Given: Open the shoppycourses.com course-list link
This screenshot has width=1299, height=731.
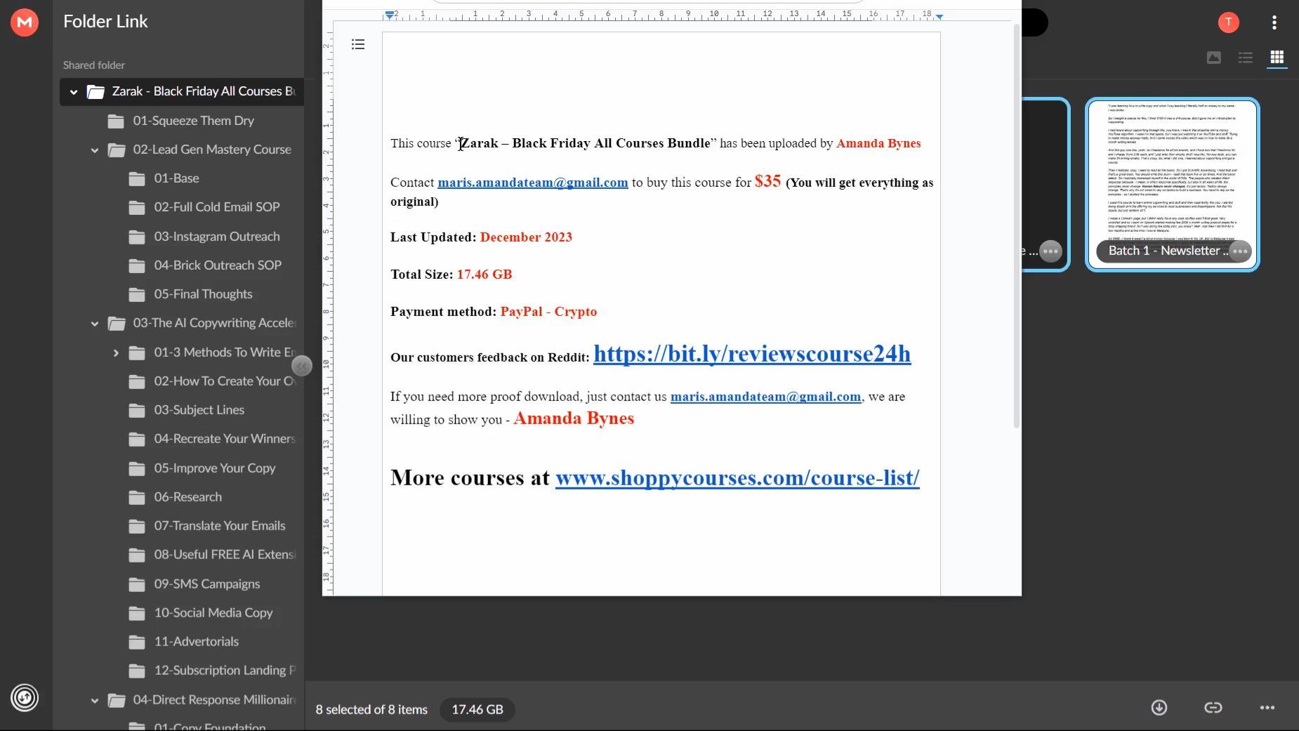Looking at the screenshot, I should [x=737, y=478].
